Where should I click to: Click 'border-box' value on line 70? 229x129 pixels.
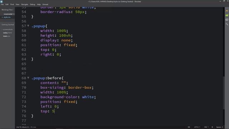pyautogui.click(x=80, y=87)
